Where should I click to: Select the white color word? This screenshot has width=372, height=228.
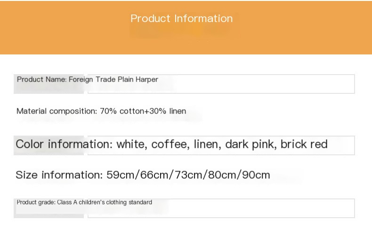(x=132, y=144)
